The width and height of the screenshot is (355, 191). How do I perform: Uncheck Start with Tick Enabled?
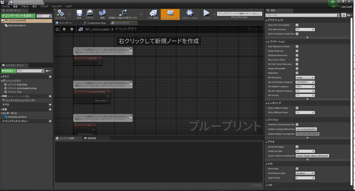(297, 25)
